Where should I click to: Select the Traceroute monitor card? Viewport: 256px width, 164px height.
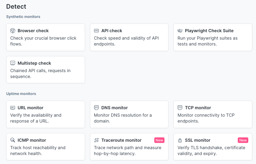(129, 147)
